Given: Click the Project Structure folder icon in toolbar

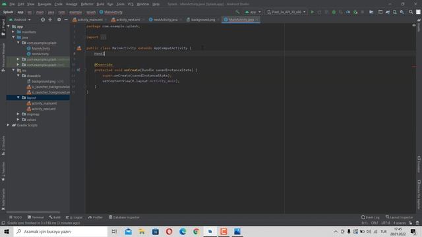Looking at the screenshot, I should point(371,12).
